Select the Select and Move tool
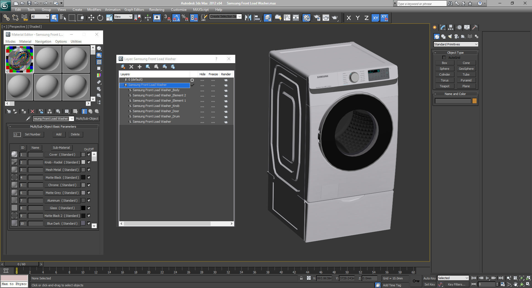Image resolution: width=532 pixels, height=288 pixels. [91, 18]
